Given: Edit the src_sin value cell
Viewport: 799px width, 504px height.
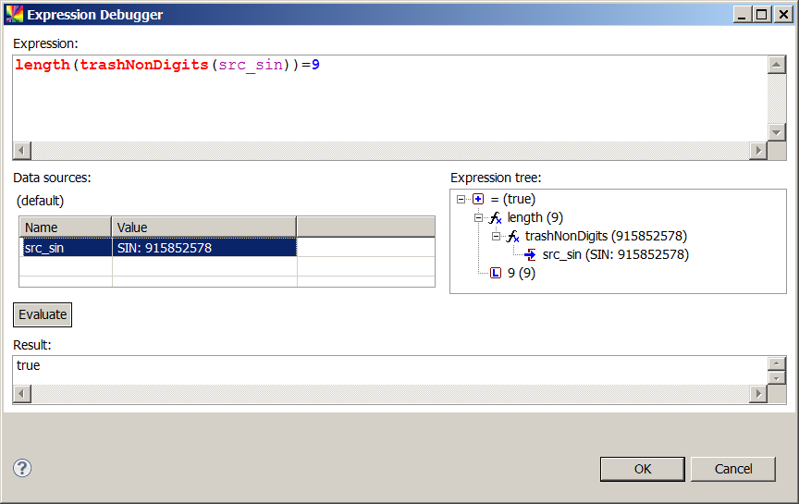Looking at the screenshot, I should tap(203, 248).
